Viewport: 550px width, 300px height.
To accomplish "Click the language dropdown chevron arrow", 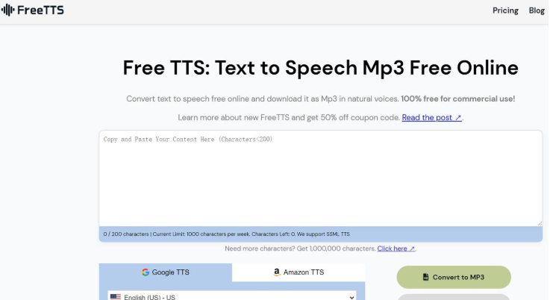I will point(352,297).
